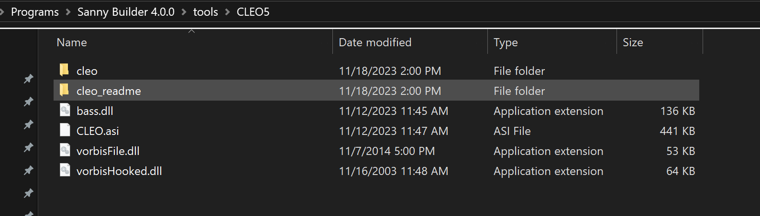Click the topmost pin icon in sidebar
Viewport: 760px width, 216px height.
coord(29,79)
